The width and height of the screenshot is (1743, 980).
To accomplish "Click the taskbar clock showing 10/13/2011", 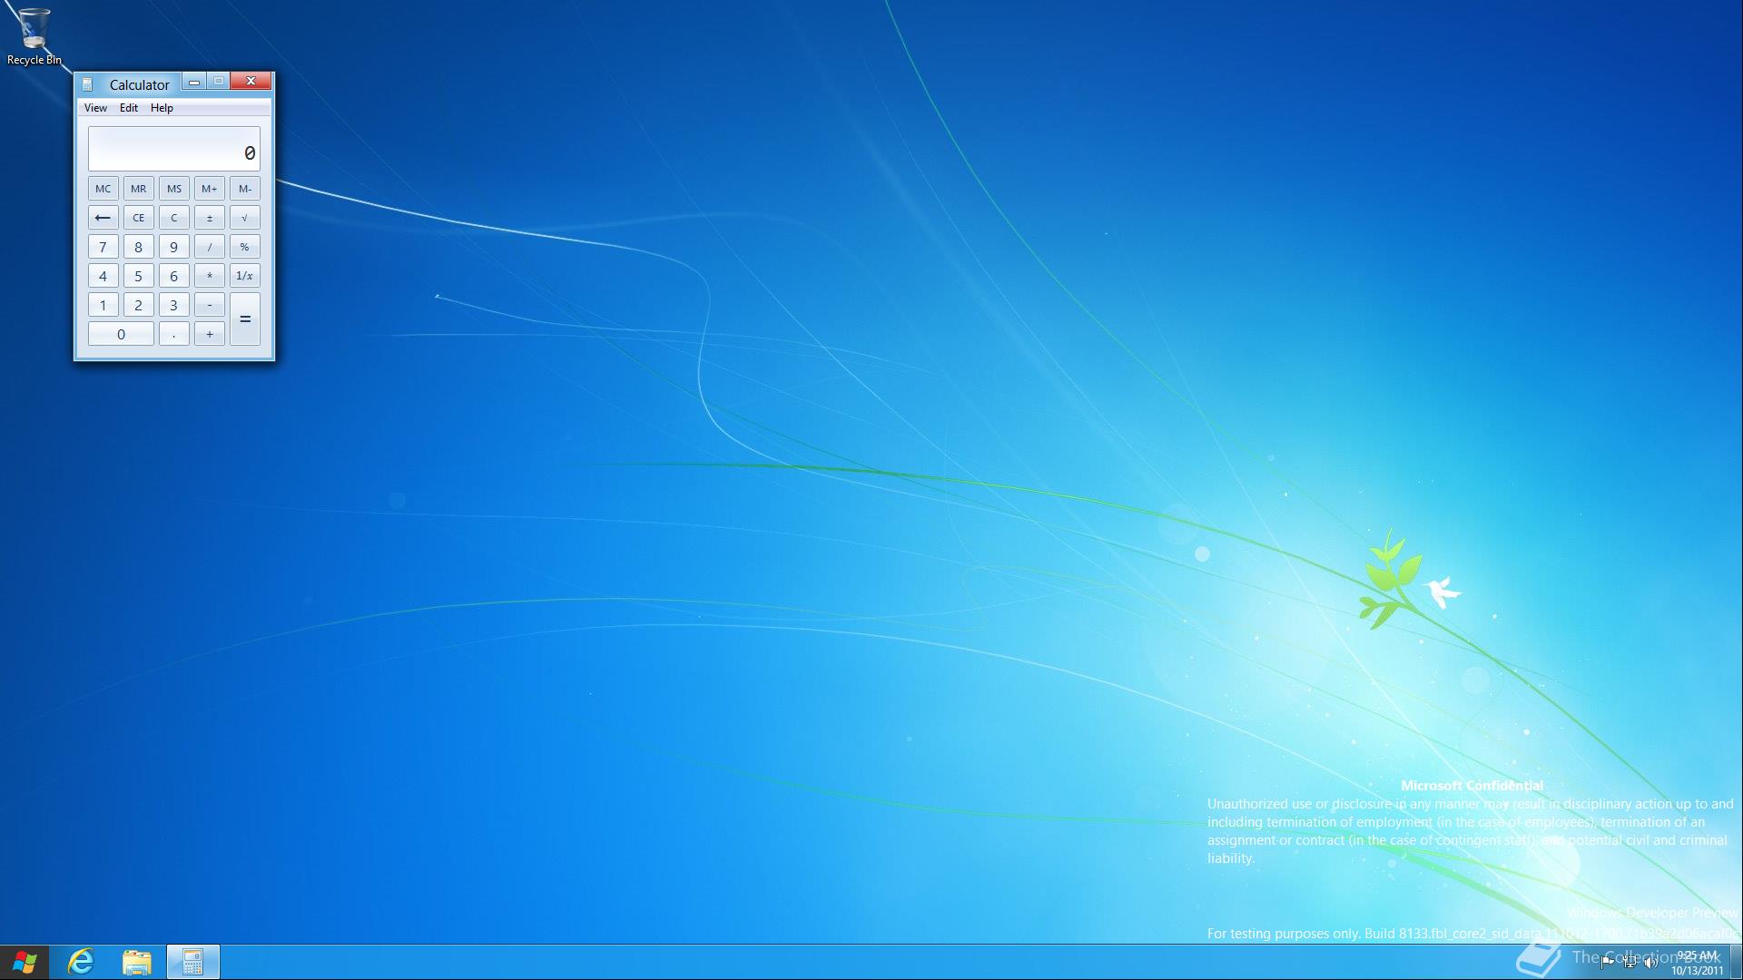I will pos(1697,963).
